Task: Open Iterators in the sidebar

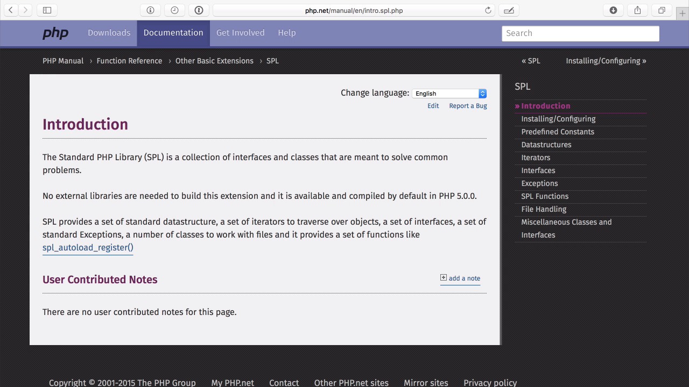Action: coord(536,157)
